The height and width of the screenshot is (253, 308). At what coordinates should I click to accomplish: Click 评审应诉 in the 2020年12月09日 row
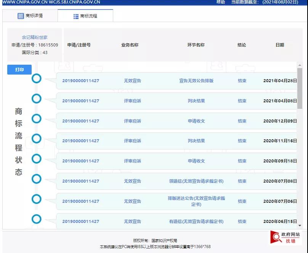[132, 121]
